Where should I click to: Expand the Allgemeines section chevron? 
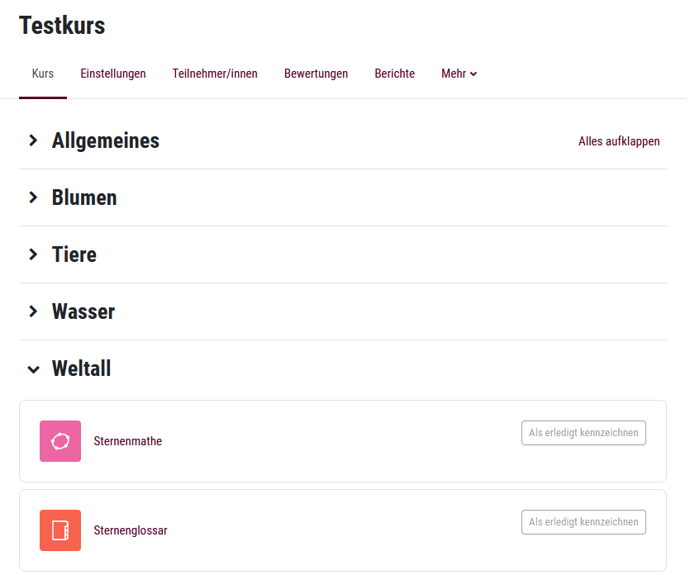33,140
